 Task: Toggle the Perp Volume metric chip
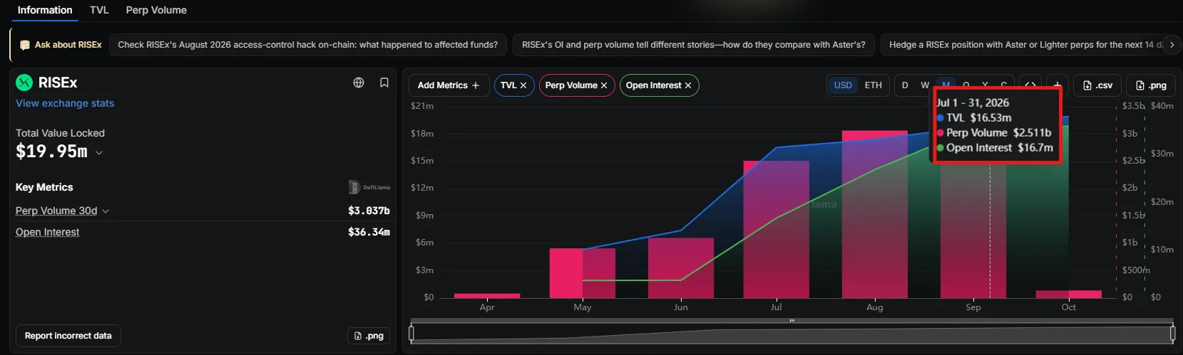click(577, 85)
